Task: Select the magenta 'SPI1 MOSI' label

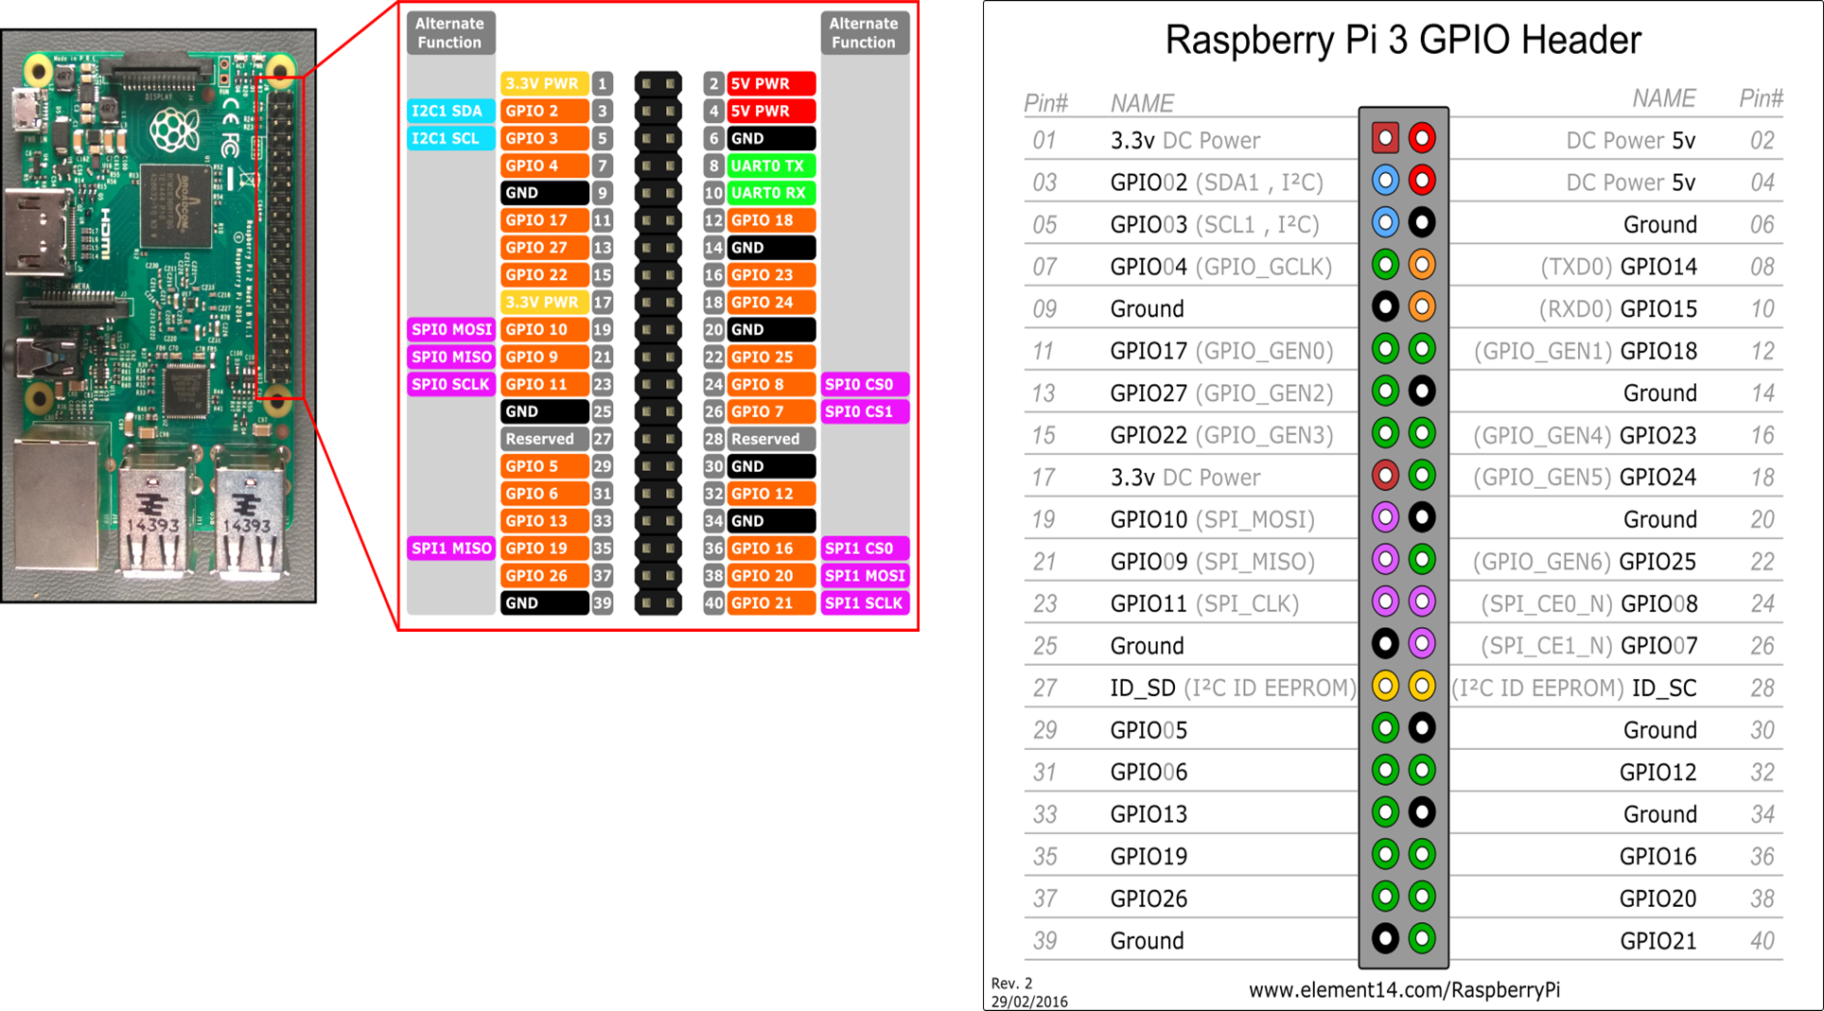Action: [865, 575]
